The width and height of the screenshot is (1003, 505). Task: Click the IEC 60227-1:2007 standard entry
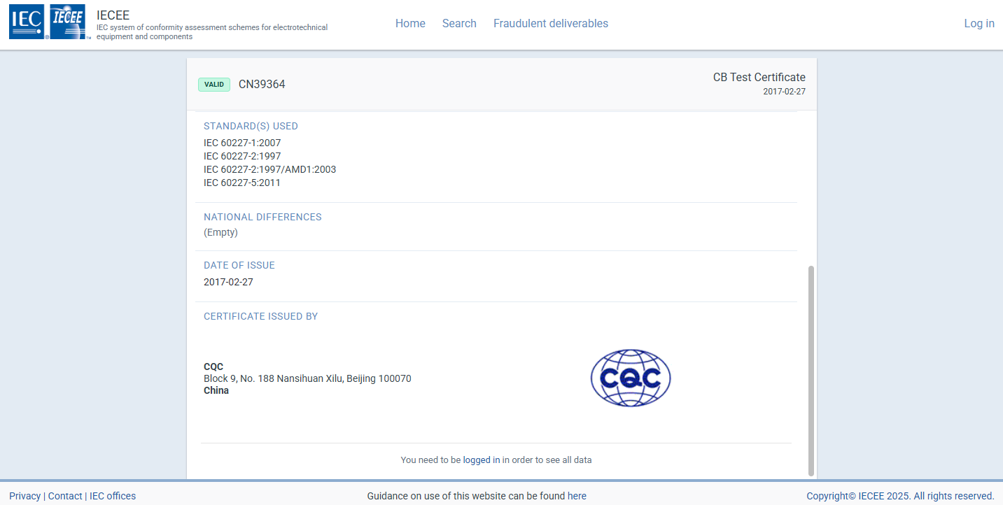[242, 143]
